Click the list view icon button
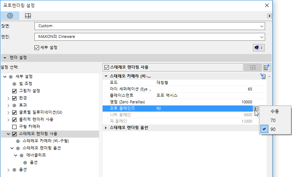The width and height of the screenshot is (292, 177). (253, 68)
